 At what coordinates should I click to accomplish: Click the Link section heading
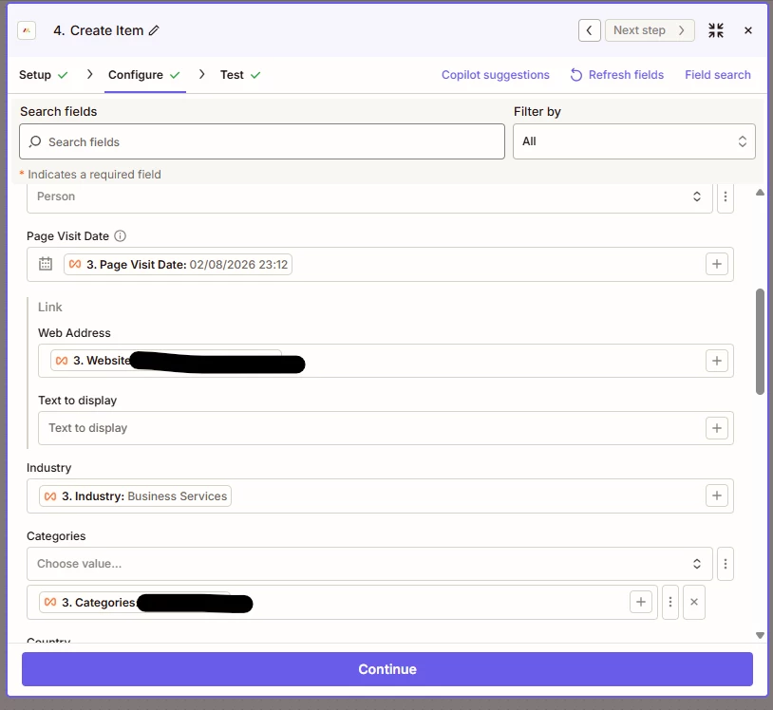[49, 307]
